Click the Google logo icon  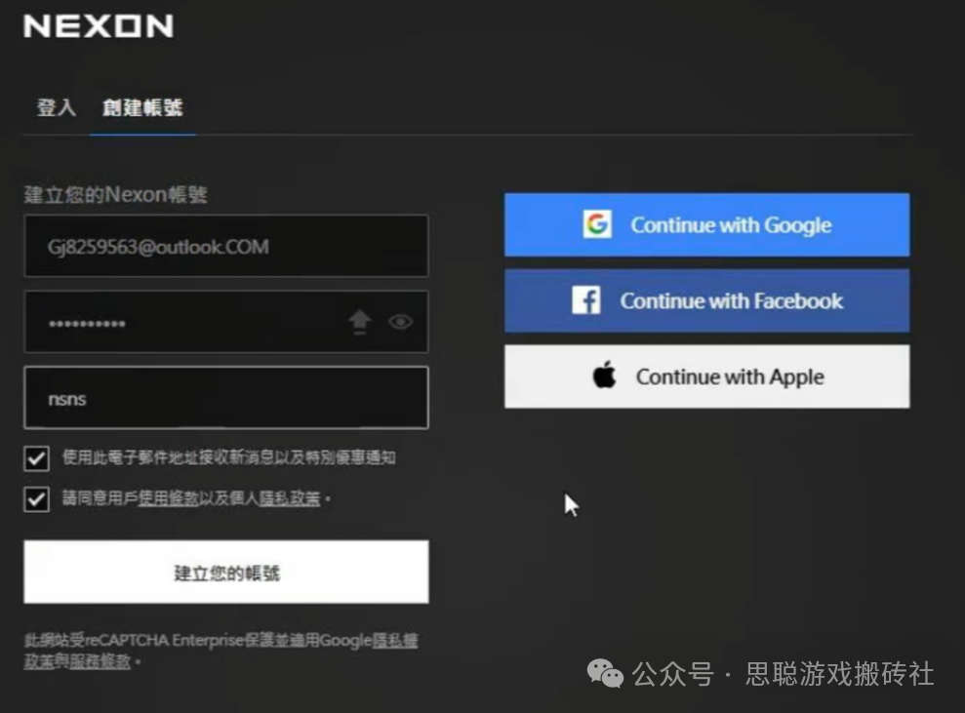click(597, 224)
